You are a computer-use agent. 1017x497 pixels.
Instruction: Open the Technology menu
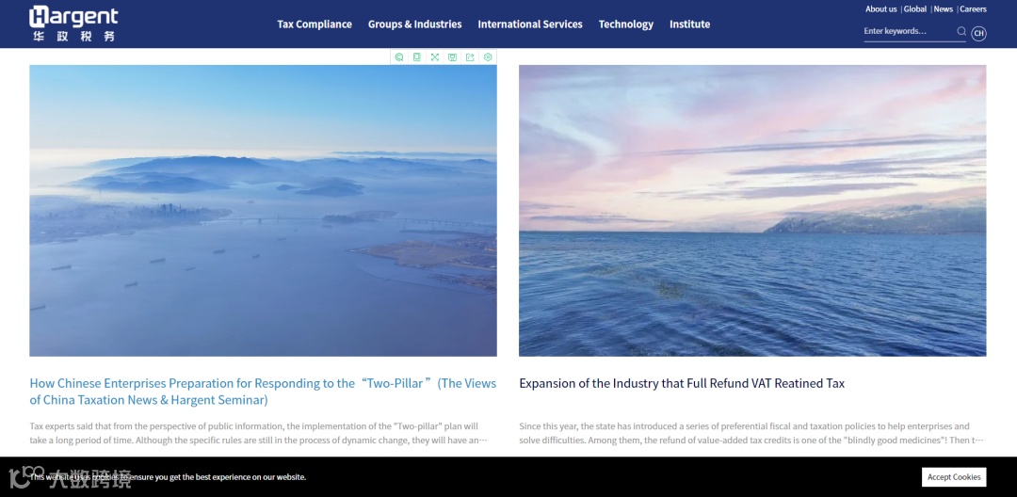626,24
